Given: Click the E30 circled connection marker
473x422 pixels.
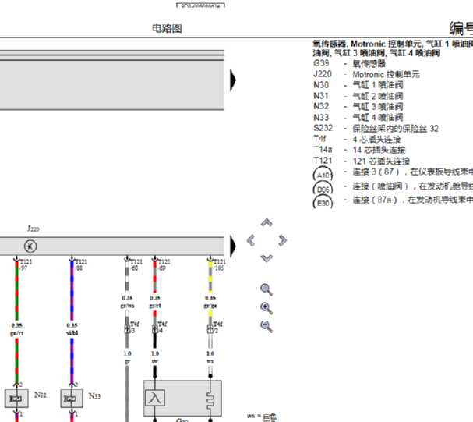Looking at the screenshot, I should pyautogui.click(x=323, y=202).
